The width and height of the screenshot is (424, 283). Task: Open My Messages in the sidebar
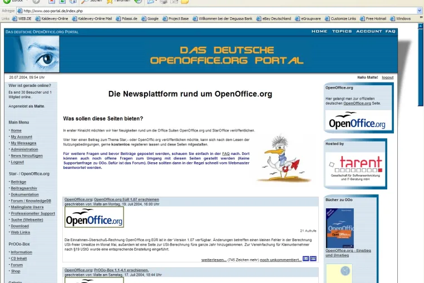pos(23,143)
